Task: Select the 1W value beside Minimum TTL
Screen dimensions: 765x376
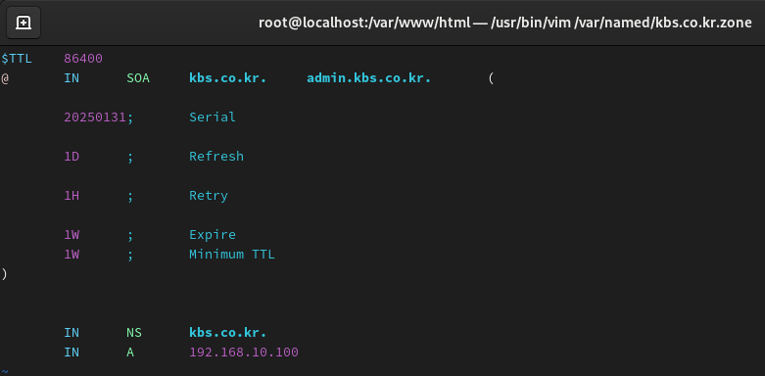Action: (72, 254)
